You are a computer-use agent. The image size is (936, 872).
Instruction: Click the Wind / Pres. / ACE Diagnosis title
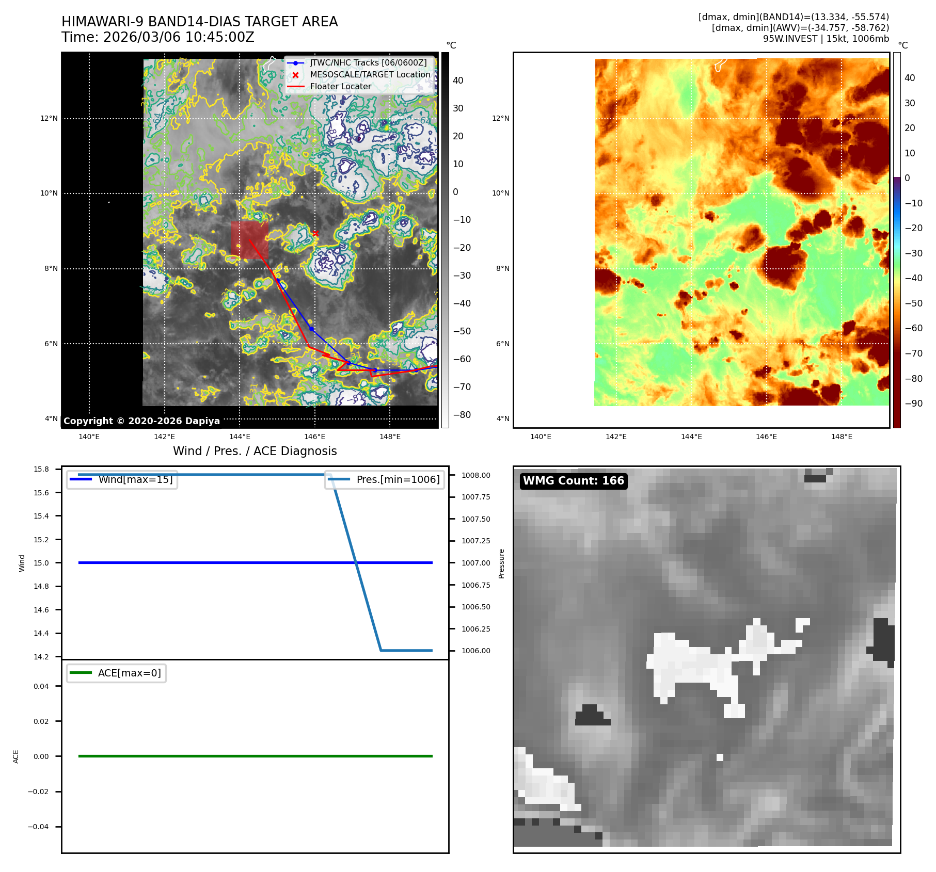click(x=255, y=451)
